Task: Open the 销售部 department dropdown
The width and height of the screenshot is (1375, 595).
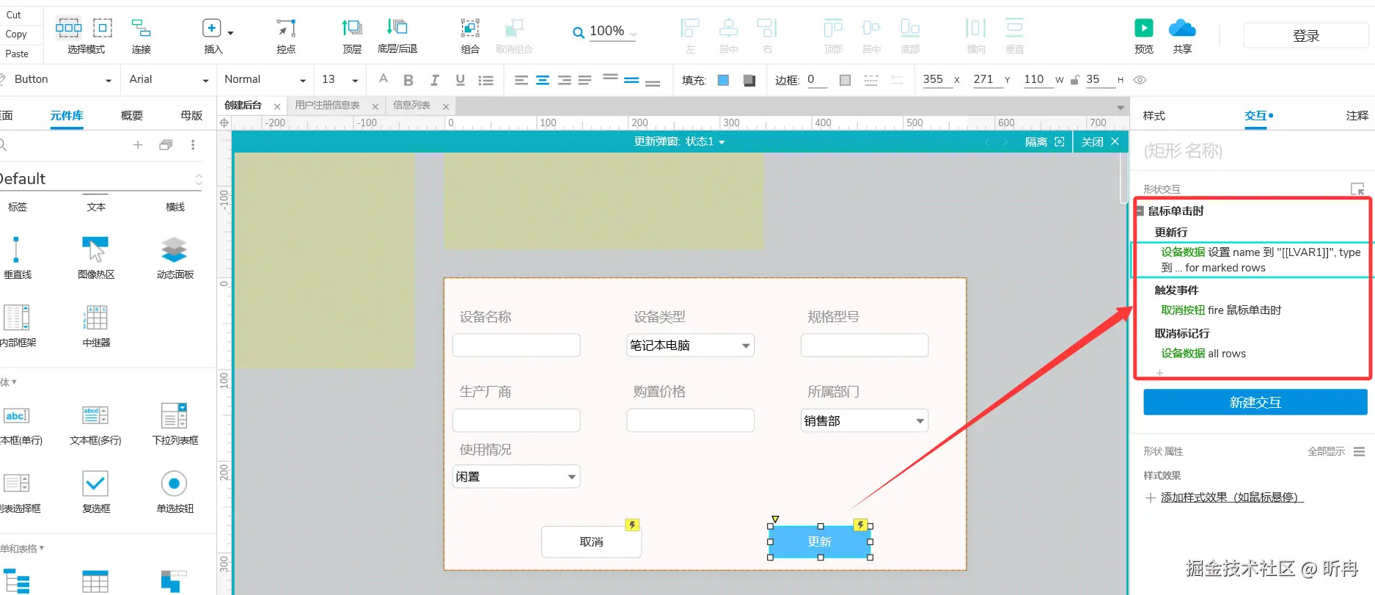Action: pos(865,420)
